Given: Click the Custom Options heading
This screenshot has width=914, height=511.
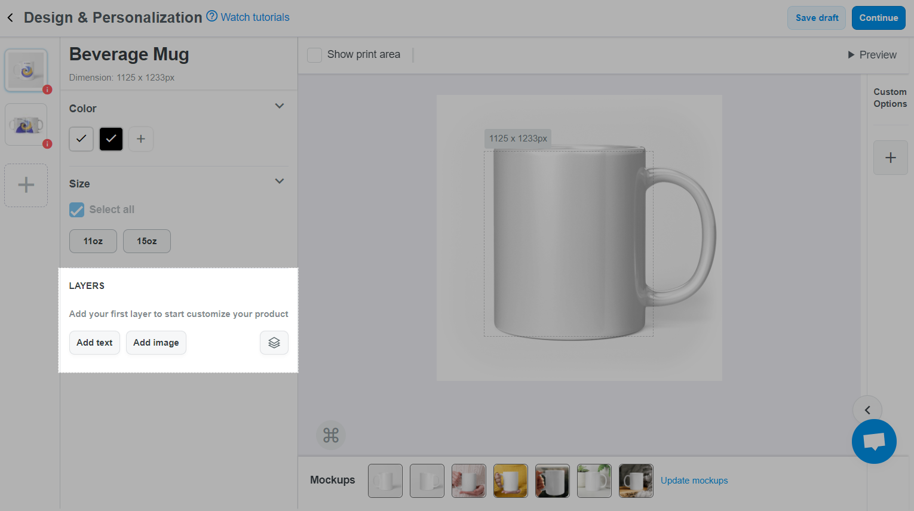Looking at the screenshot, I should pyautogui.click(x=890, y=98).
